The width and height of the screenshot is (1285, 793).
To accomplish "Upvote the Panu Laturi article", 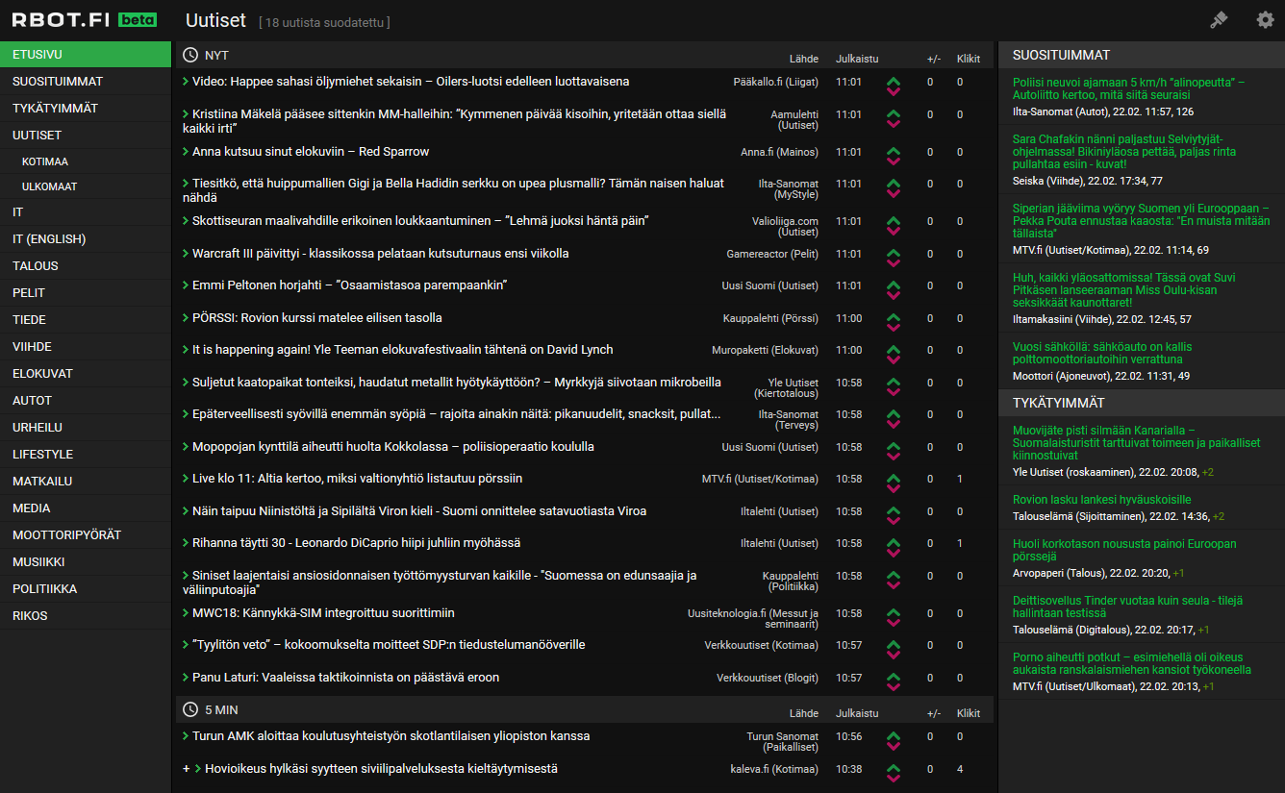I will [894, 673].
